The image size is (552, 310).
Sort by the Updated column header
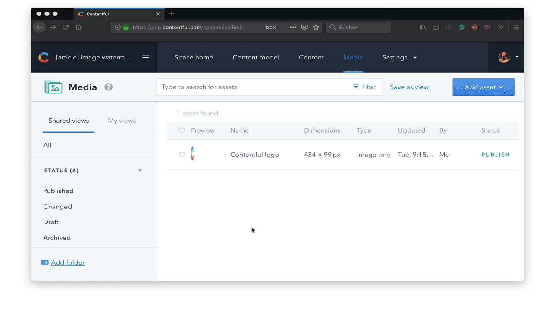tap(411, 130)
